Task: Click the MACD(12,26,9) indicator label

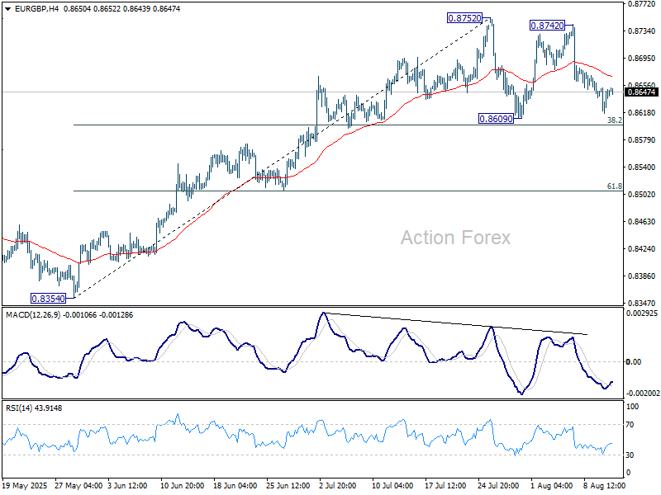Action: click(x=33, y=315)
